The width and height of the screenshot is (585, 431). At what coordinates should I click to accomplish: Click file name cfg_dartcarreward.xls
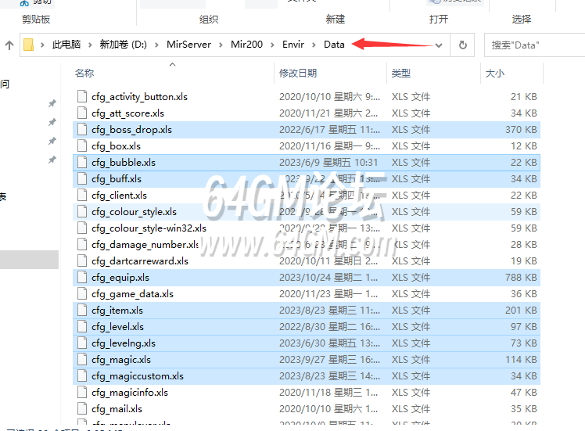[x=140, y=261]
